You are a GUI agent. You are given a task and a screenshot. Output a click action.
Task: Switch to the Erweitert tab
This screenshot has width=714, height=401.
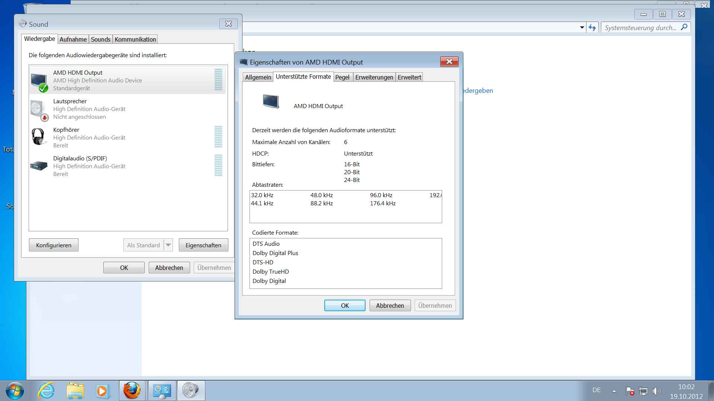pyautogui.click(x=409, y=77)
